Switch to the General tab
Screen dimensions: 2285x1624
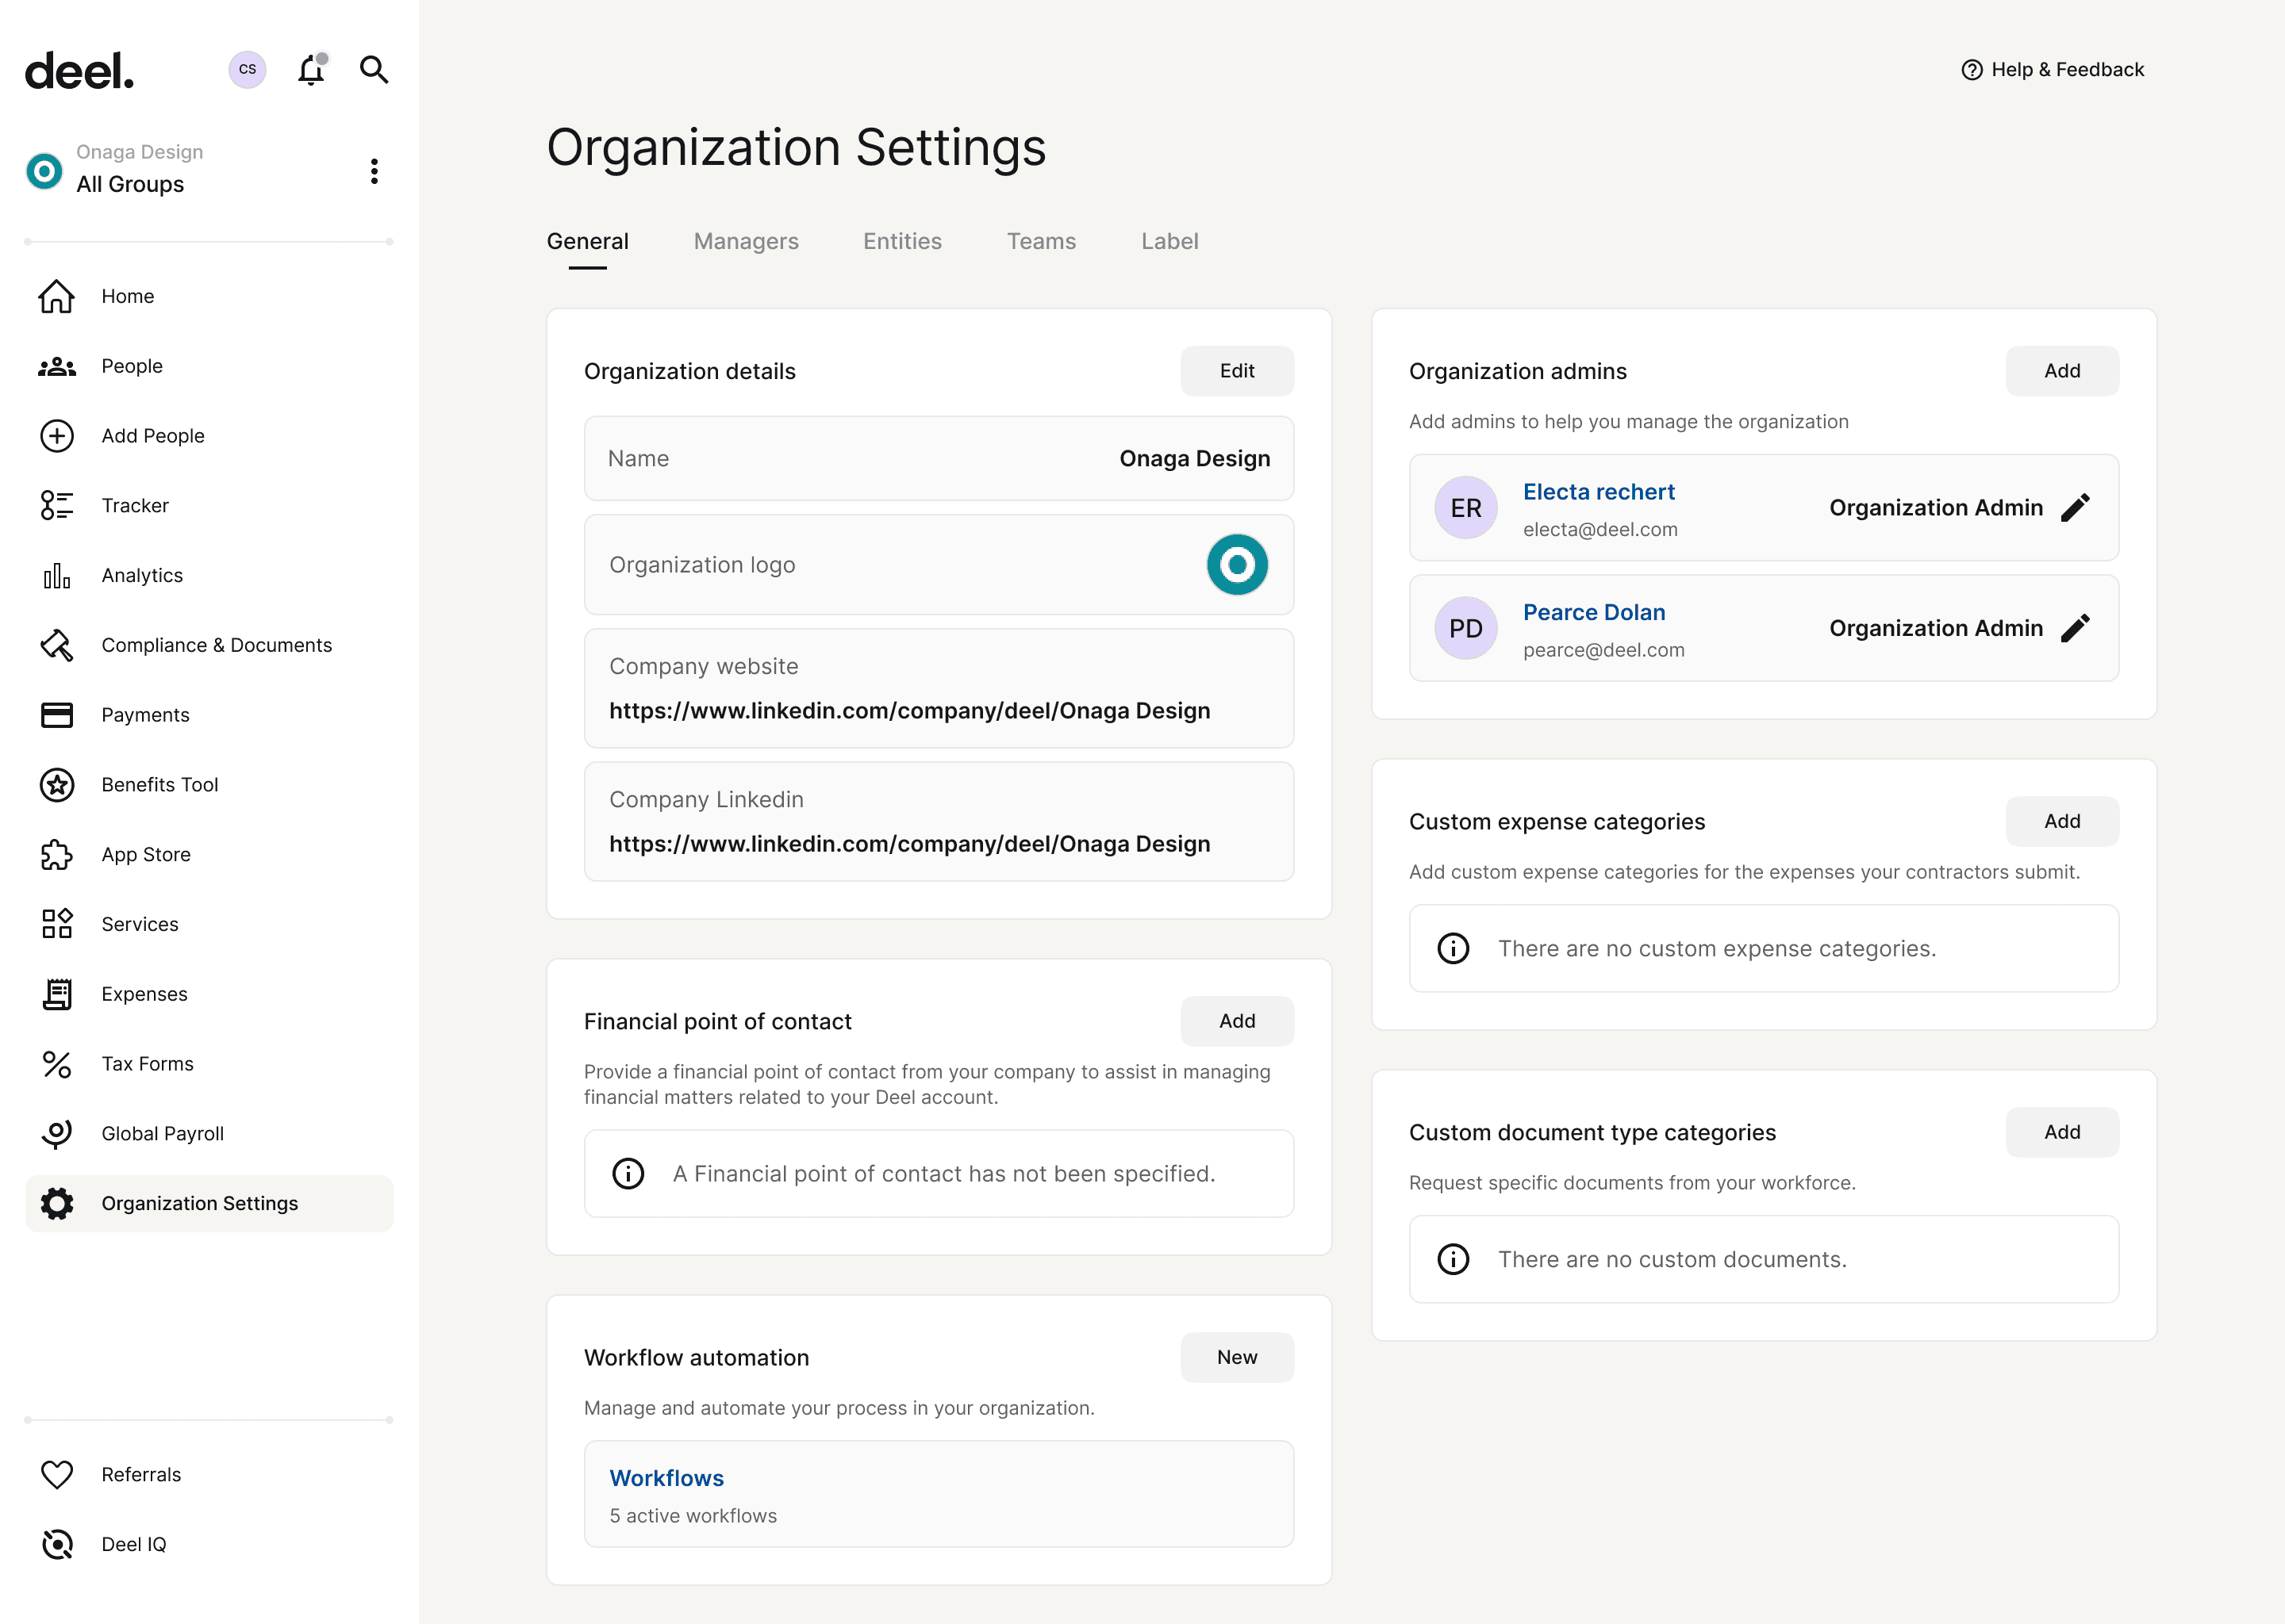tap(587, 241)
